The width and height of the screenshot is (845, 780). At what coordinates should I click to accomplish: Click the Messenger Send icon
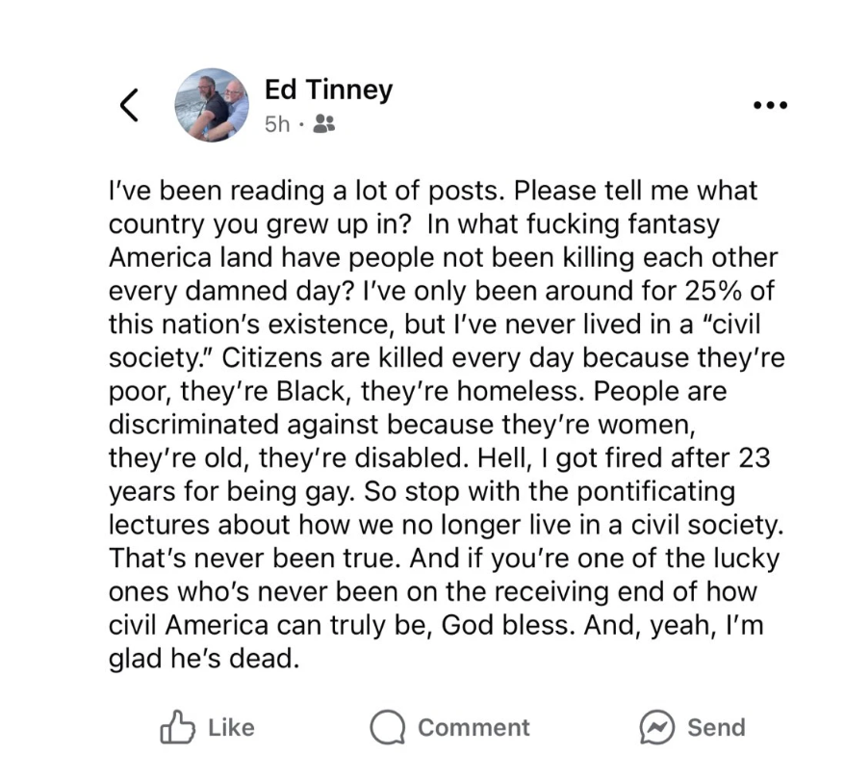tap(655, 727)
